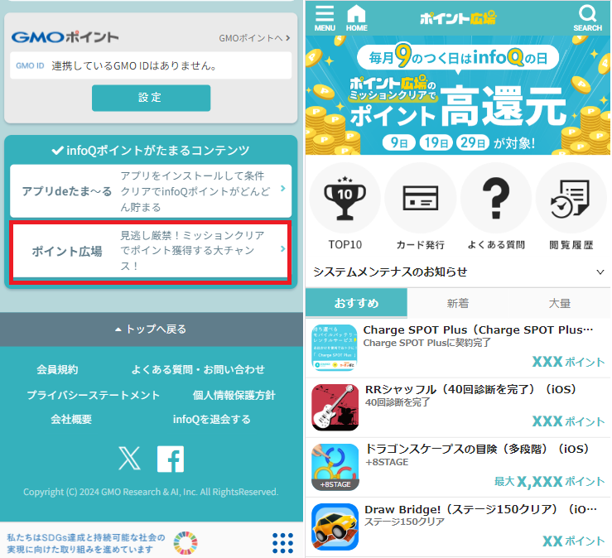The width and height of the screenshot is (612, 558).
Task: Click トップへ戻る button
Action: [x=151, y=330]
